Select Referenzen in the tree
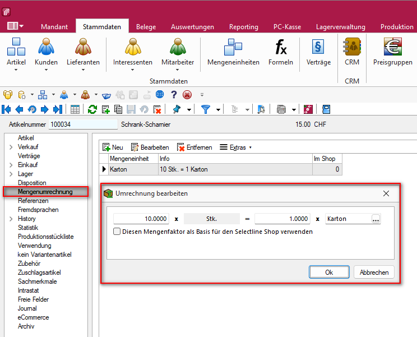The width and height of the screenshot is (417, 337). point(33,201)
